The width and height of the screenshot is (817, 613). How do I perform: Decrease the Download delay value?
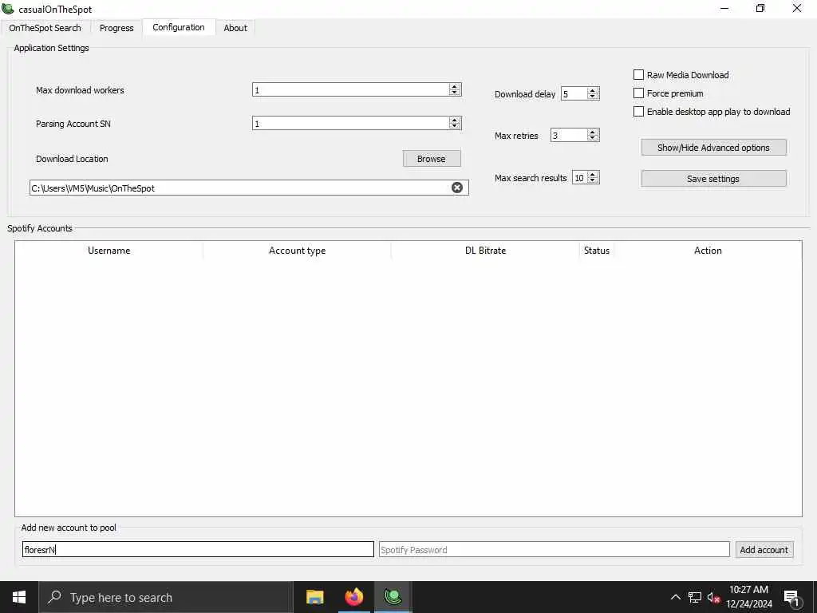[x=593, y=97]
